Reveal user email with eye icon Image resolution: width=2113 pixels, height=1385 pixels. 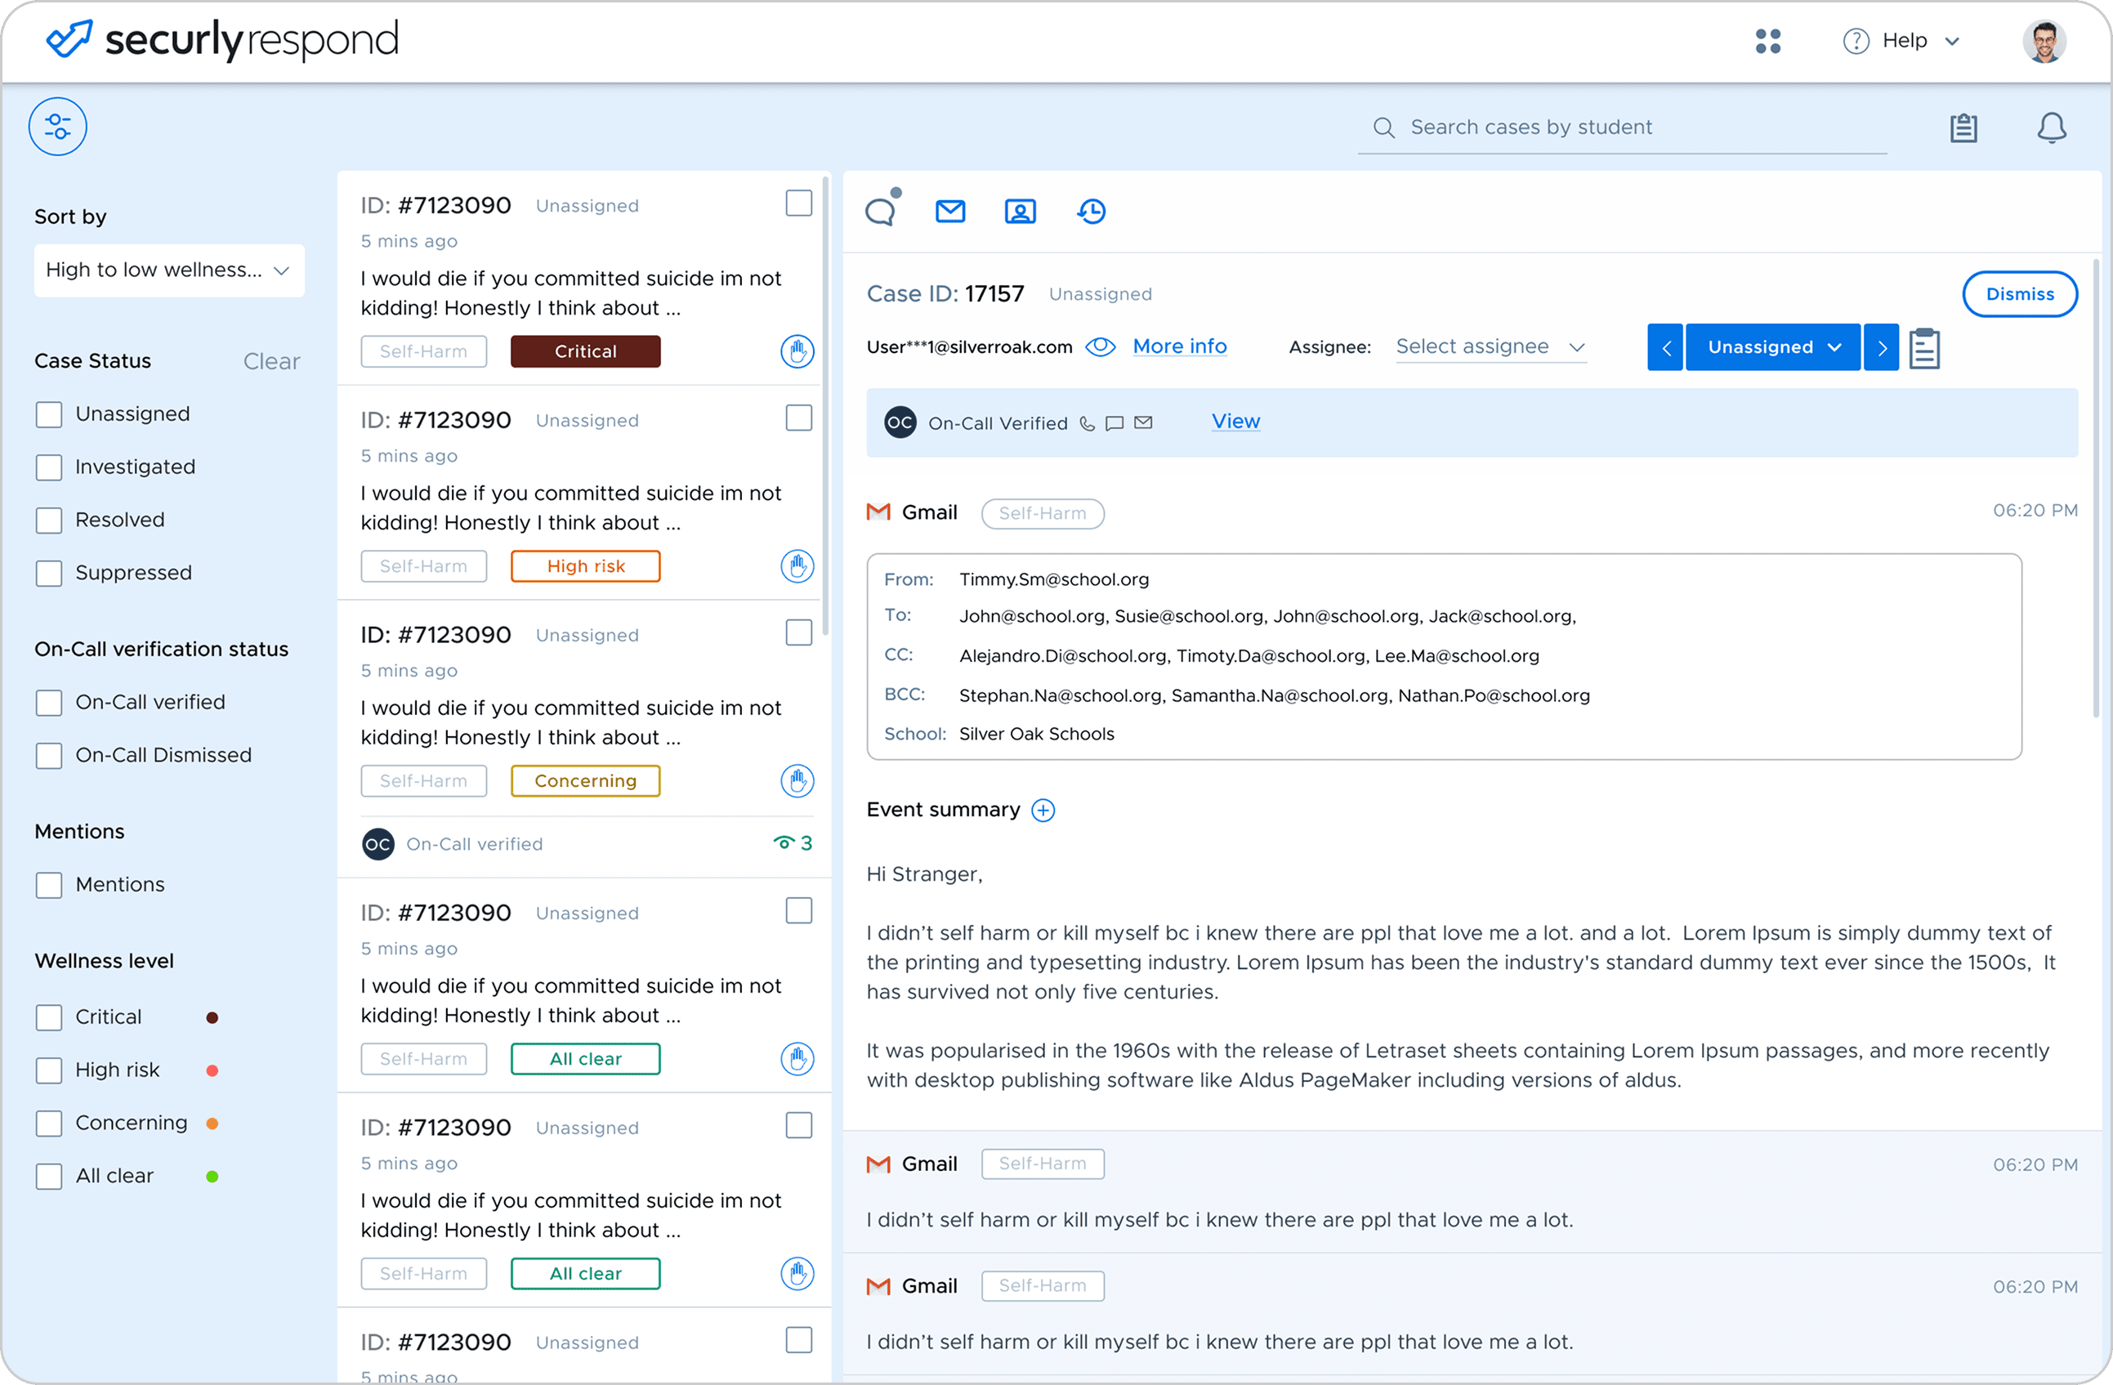[x=1100, y=346]
